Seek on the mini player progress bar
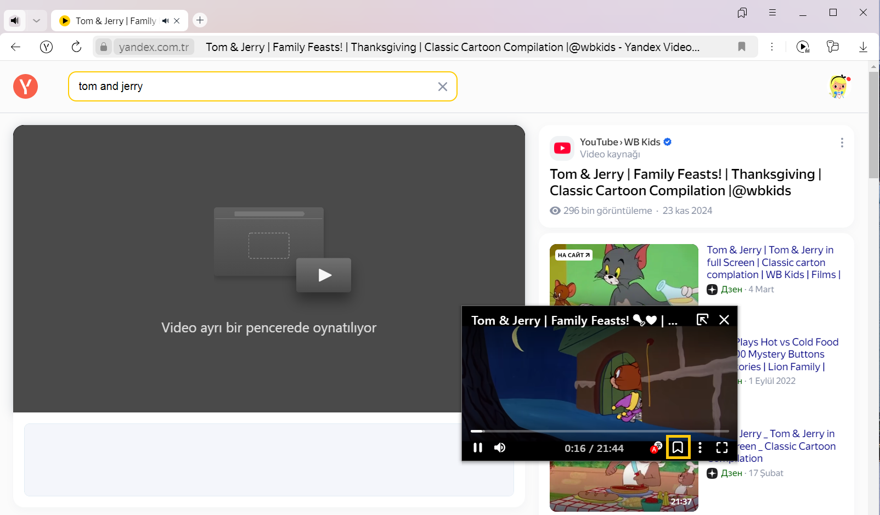 (599, 431)
